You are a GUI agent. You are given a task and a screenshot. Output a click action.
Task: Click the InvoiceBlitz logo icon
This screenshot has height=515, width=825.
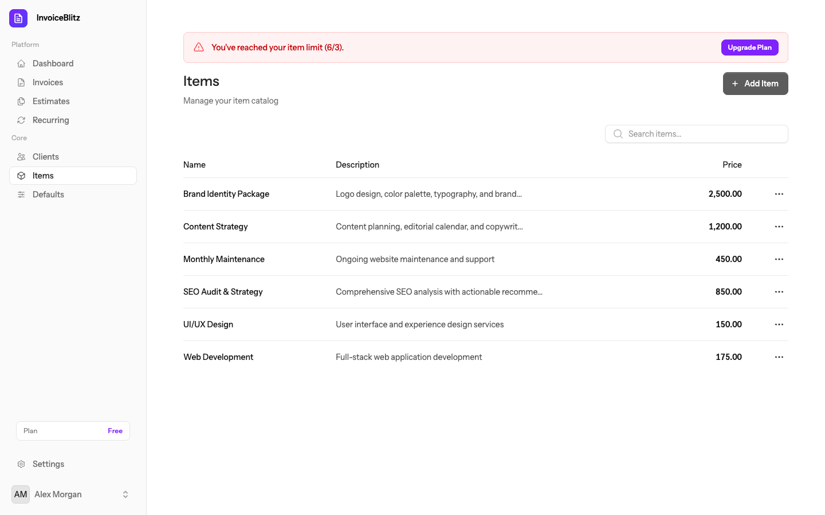coord(18,18)
